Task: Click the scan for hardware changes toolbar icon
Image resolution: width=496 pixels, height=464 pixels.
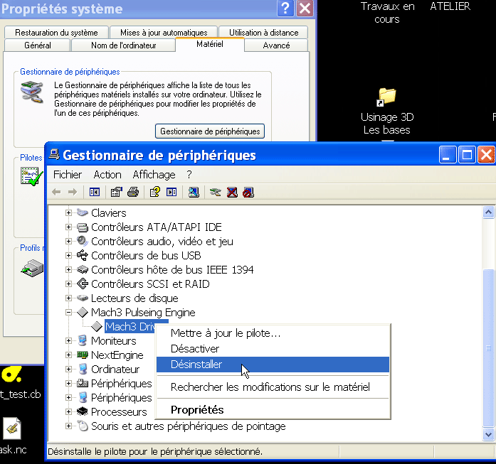Action: (x=194, y=192)
